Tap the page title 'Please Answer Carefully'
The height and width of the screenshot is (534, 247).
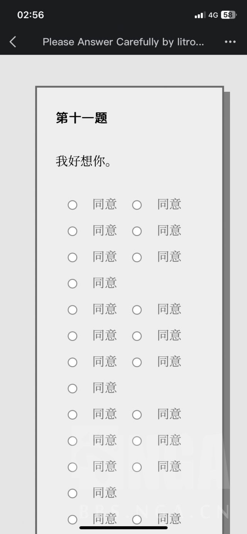(123, 42)
